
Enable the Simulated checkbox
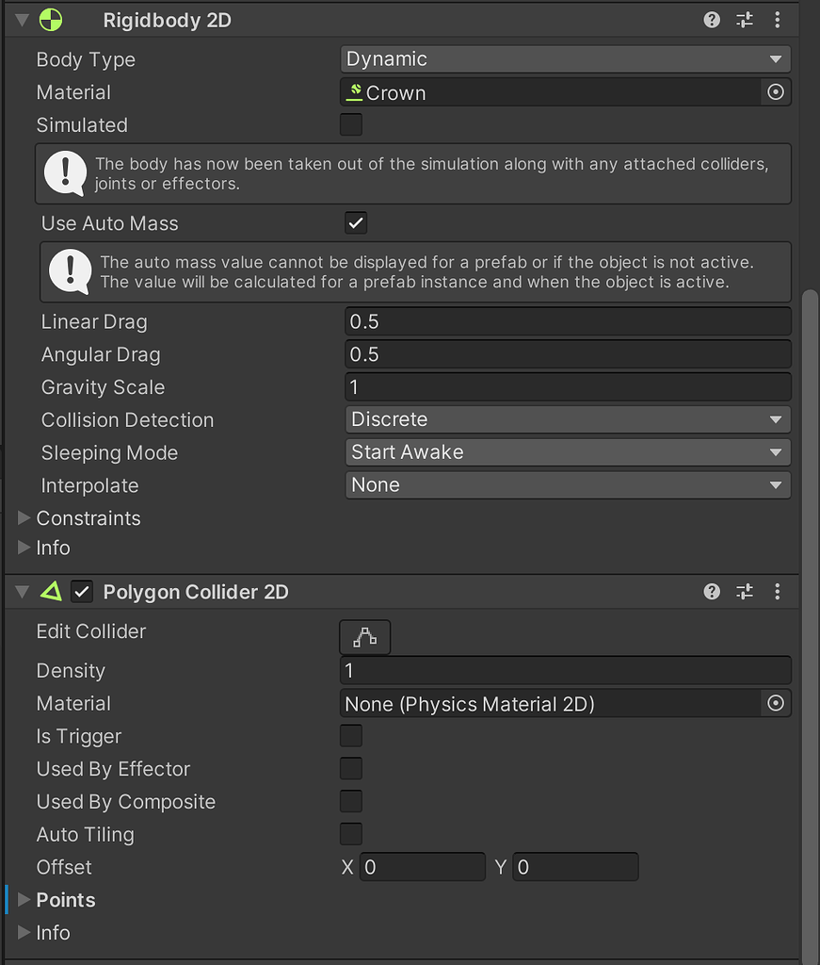click(351, 124)
